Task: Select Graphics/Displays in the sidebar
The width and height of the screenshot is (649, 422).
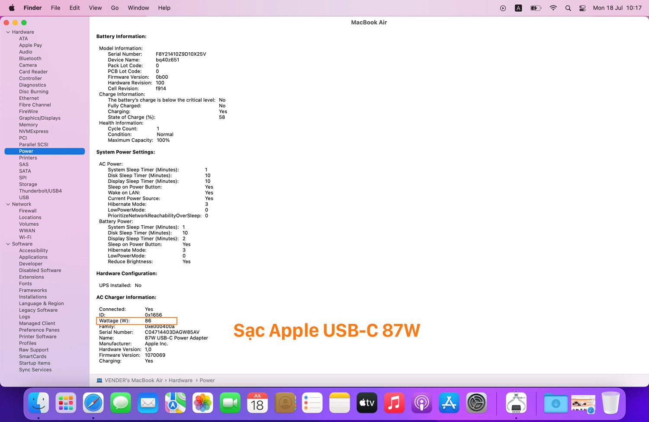Action: pyautogui.click(x=40, y=118)
